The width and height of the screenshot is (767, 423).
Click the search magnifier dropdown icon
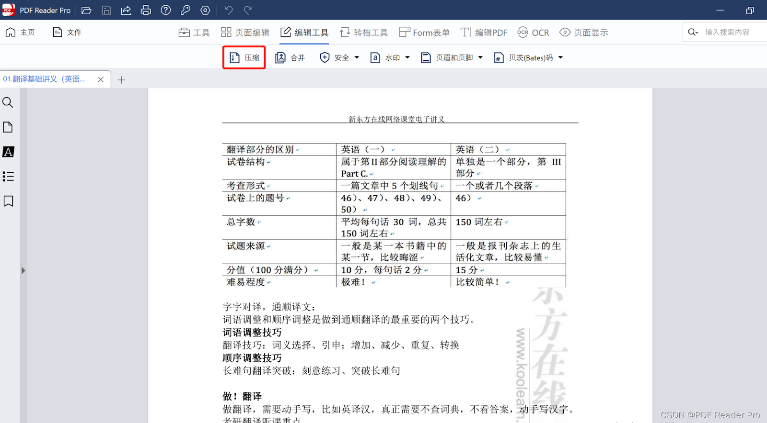click(693, 32)
